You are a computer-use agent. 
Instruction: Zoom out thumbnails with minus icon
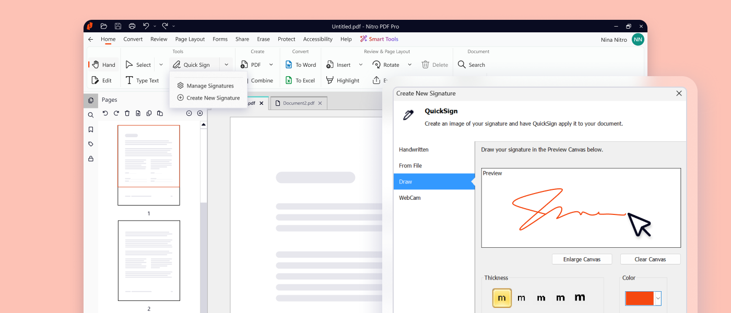pyautogui.click(x=189, y=113)
